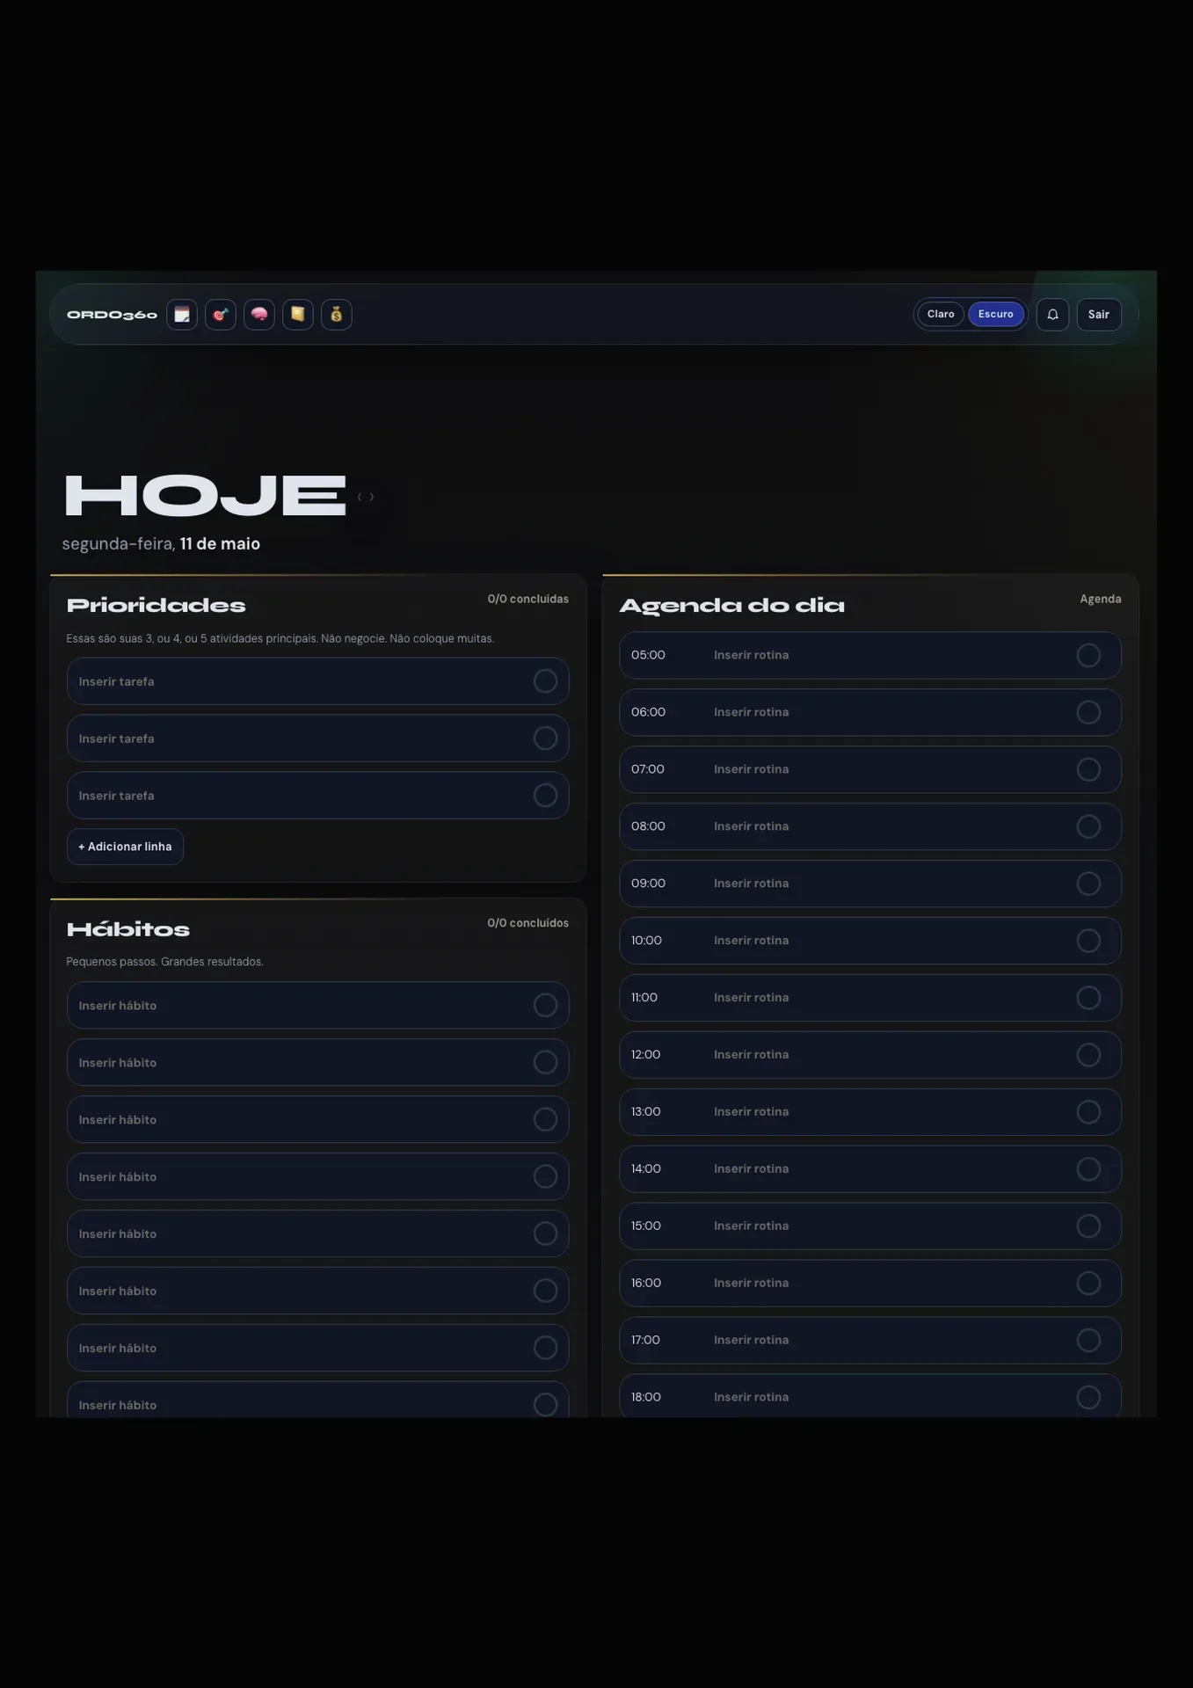Viewport: 1193px width, 1688px height.
Task: Go to next day arrow beside HOJE
Action: pyautogui.click(x=372, y=497)
